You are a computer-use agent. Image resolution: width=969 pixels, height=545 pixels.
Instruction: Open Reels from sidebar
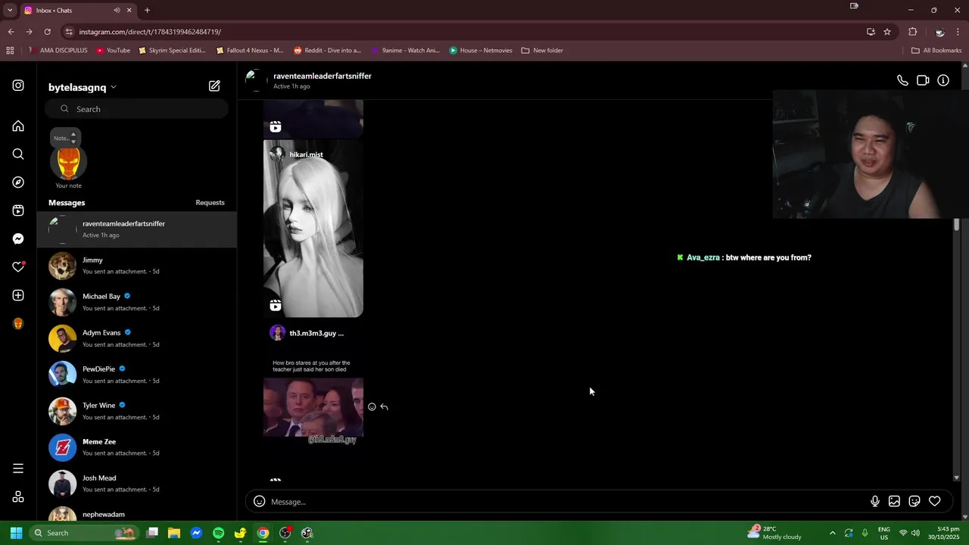click(x=18, y=210)
